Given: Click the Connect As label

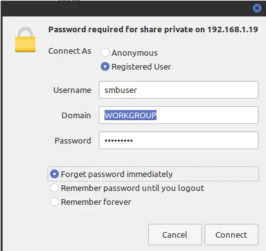Looking at the screenshot, I should click(x=70, y=51).
